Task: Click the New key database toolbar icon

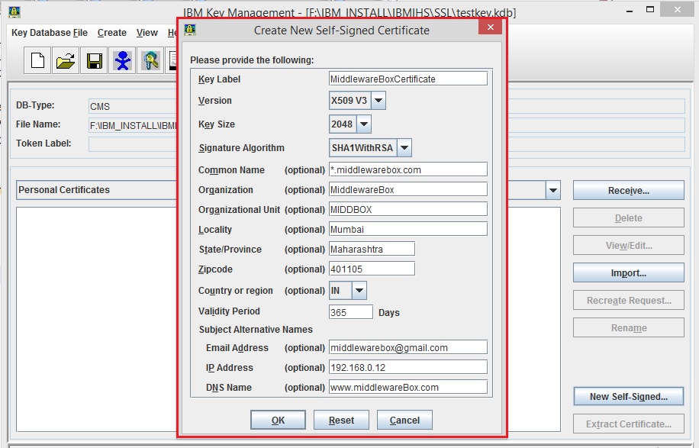Action: [37, 60]
